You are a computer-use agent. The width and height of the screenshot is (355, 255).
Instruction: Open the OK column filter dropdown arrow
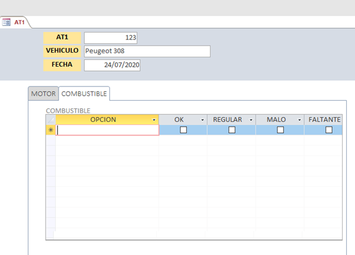tap(202, 120)
